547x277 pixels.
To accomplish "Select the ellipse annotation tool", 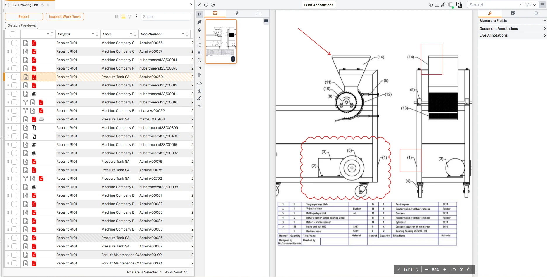I will [199, 60].
